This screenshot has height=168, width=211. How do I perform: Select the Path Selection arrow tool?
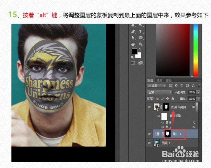[133, 38]
